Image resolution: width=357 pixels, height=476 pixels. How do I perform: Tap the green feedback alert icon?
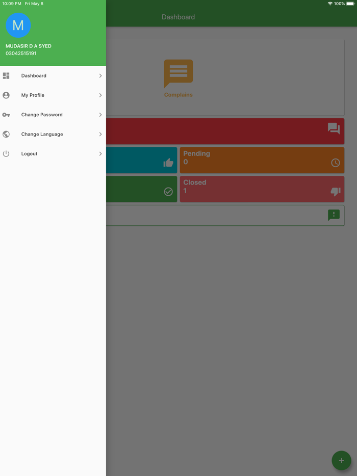[x=334, y=215]
